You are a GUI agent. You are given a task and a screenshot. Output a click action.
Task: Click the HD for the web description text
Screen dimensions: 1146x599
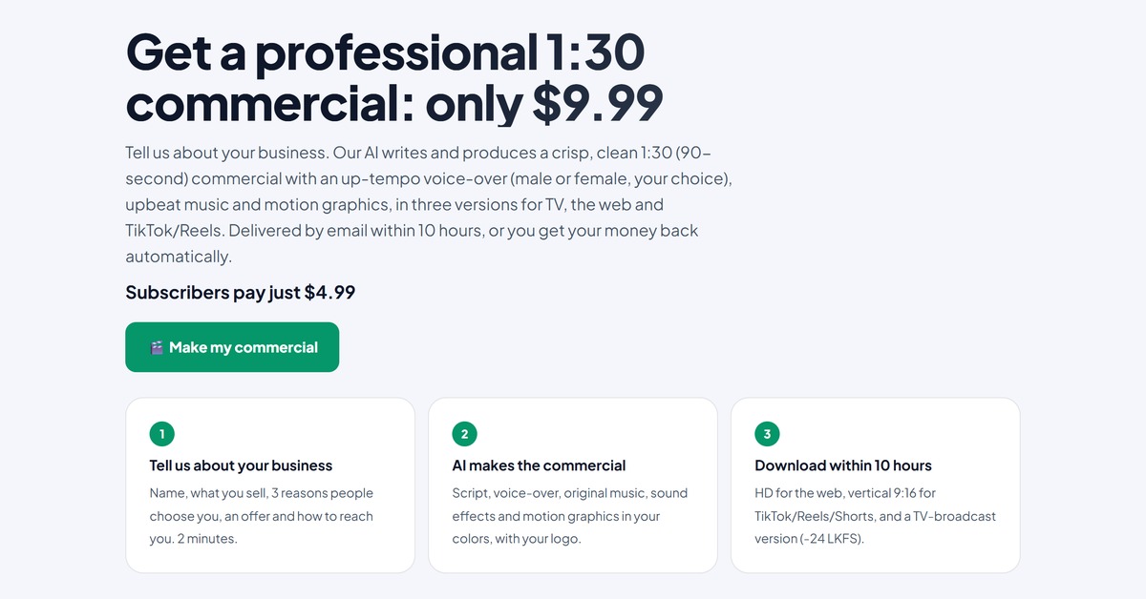click(875, 516)
